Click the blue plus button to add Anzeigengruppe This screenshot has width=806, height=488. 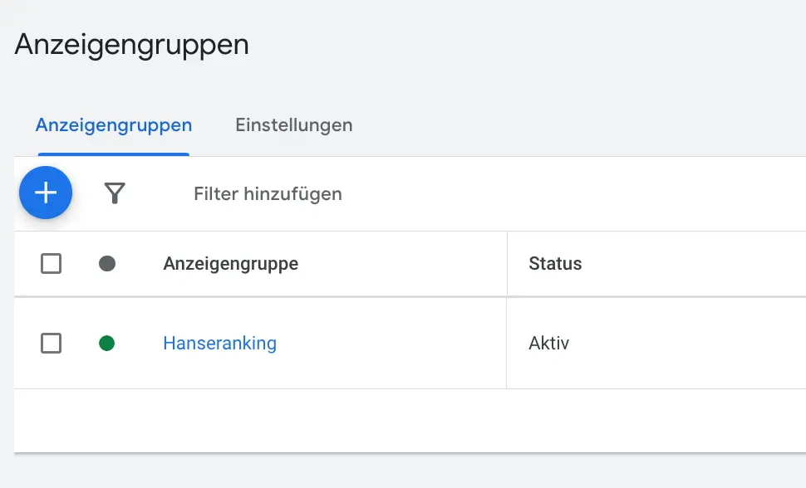(46, 193)
